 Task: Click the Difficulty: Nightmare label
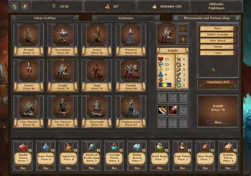click(x=216, y=6)
